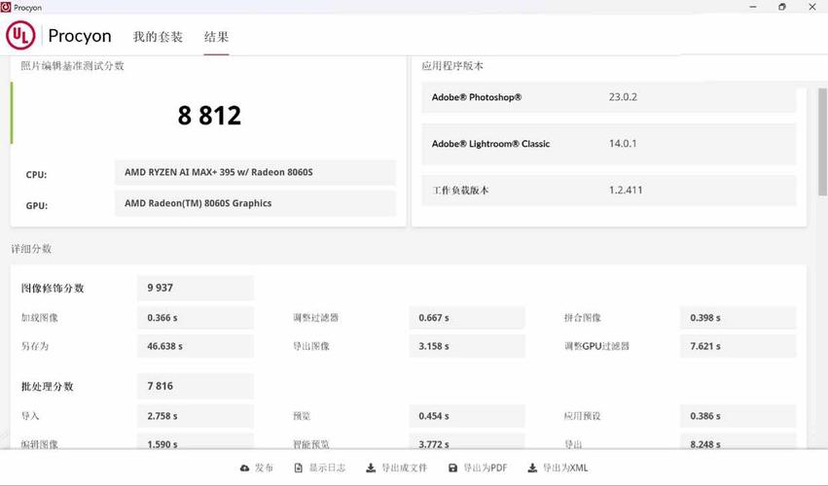
Task: Click the UL Procyon logo icon
Action: click(20, 35)
